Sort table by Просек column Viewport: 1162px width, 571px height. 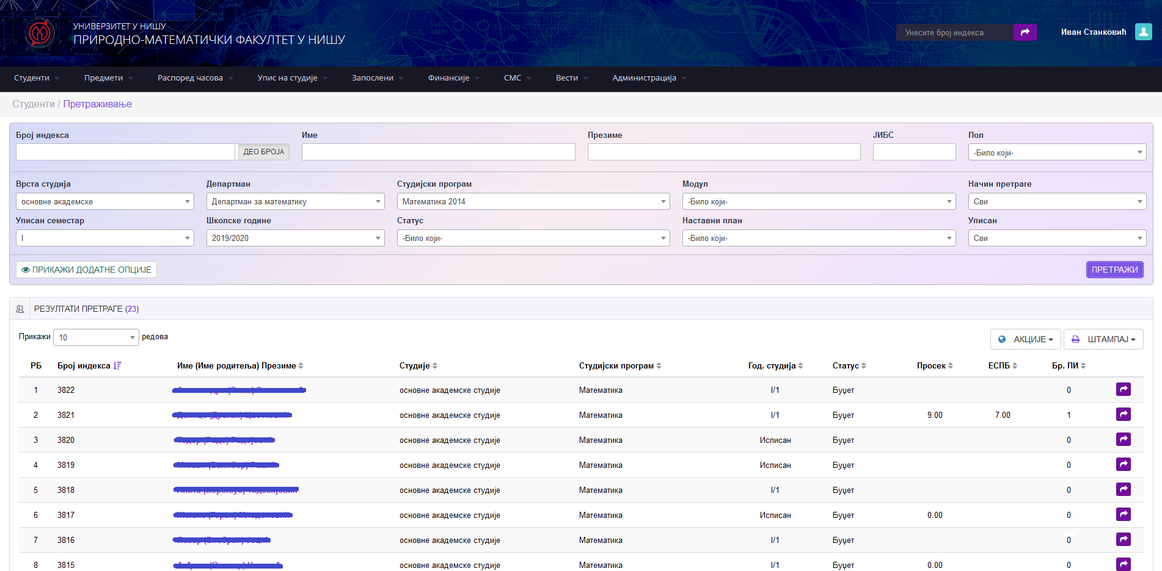[x=934, y=365]
